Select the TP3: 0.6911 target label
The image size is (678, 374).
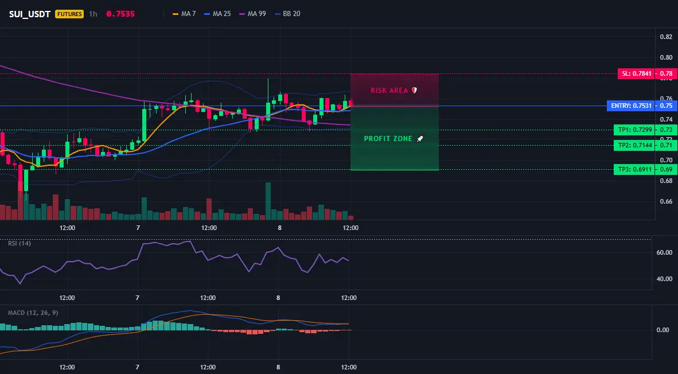(633, 169)
